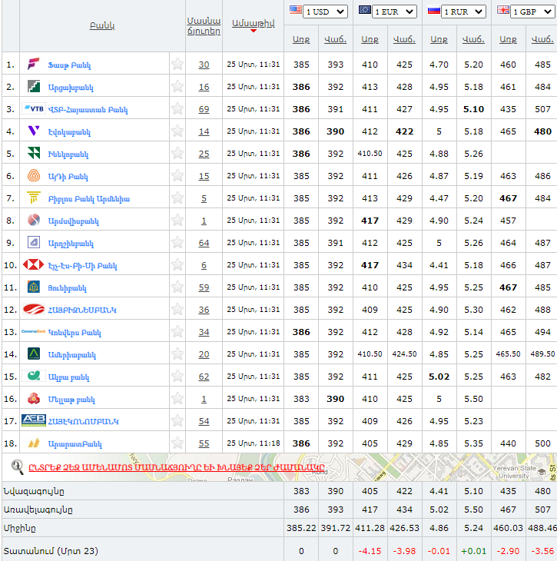Image resolution: width=557 pixels, height=561 pixels.
Task: Open the 69 branches link for VTB
Action: 204,109
